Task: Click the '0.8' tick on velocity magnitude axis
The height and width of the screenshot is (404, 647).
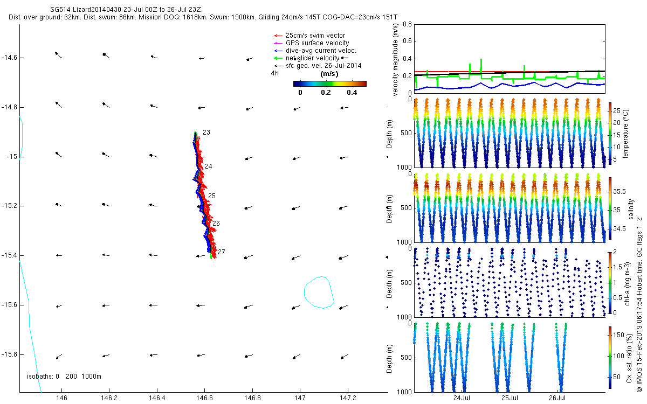Action: click(408, 25)
